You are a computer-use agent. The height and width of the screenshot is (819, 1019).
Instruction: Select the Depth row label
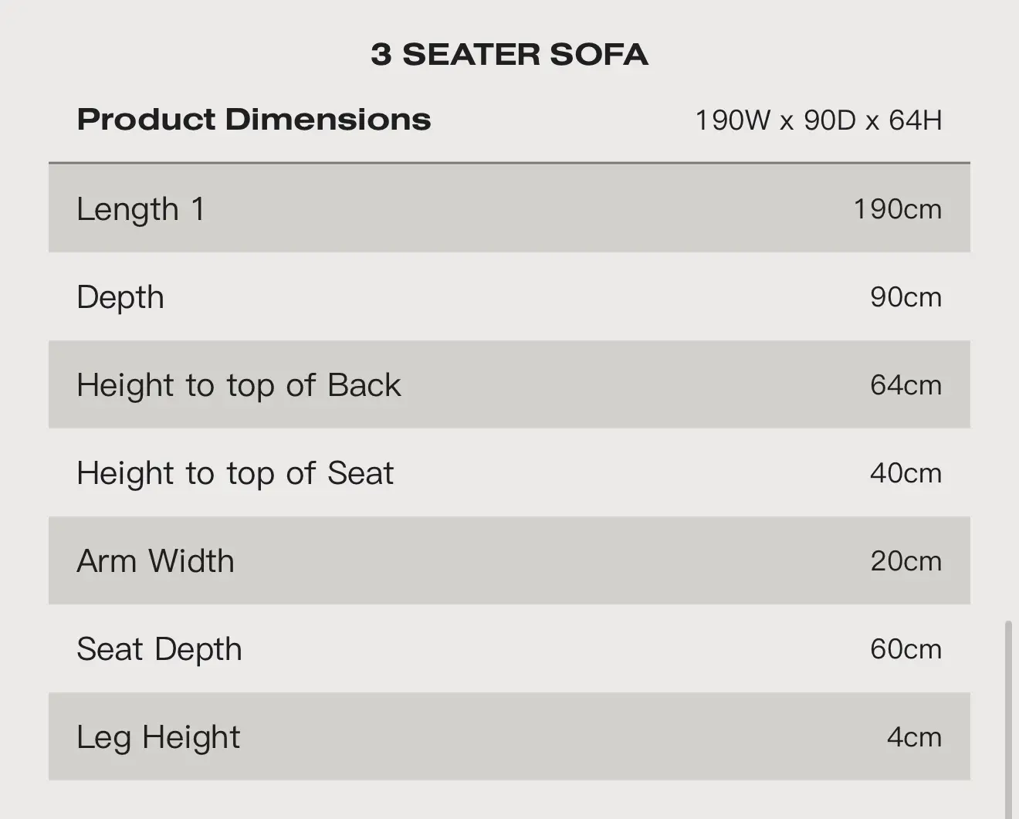pyautogui.click(x=120, y=297)
